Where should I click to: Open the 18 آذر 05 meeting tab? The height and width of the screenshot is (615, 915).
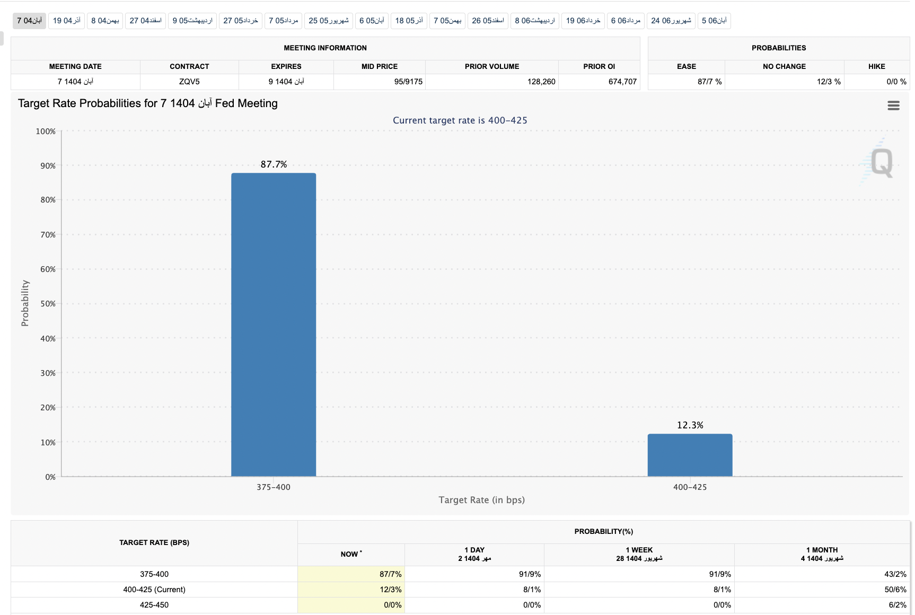409,21
